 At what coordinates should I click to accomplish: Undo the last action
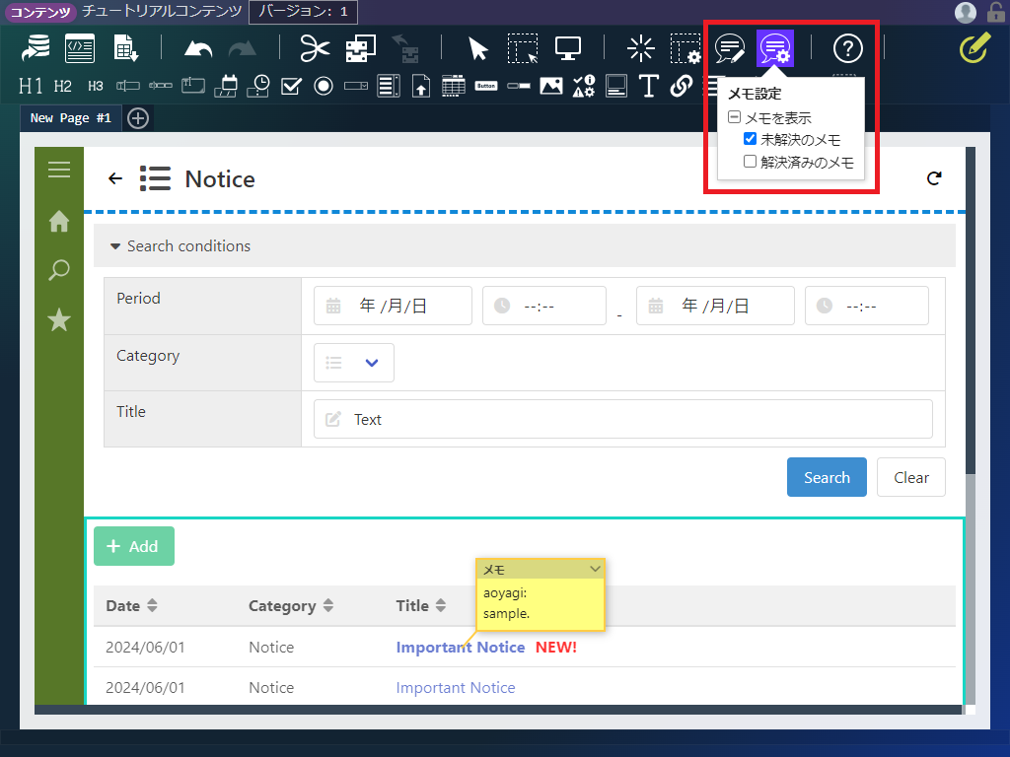coord(197,49)
